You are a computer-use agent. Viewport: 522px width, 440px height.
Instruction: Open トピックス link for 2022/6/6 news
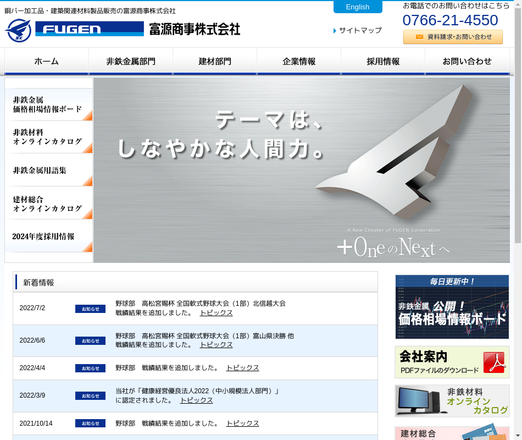pyautogui.click(x=216, y=345)
